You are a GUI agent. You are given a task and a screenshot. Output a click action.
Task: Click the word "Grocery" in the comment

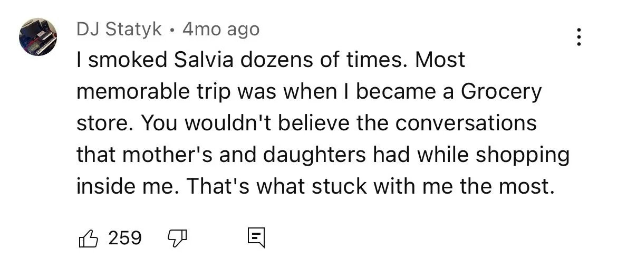501,92
